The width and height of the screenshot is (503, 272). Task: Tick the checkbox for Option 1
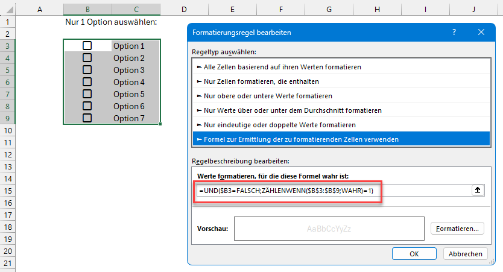(87, 46)
